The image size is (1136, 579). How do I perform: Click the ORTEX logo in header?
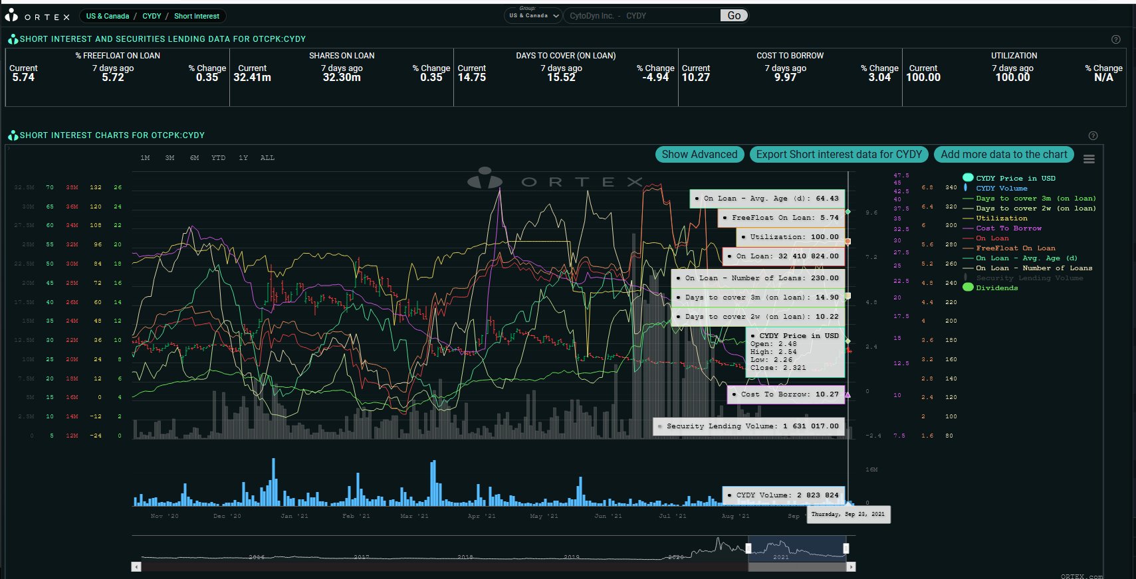click(37, 16)
